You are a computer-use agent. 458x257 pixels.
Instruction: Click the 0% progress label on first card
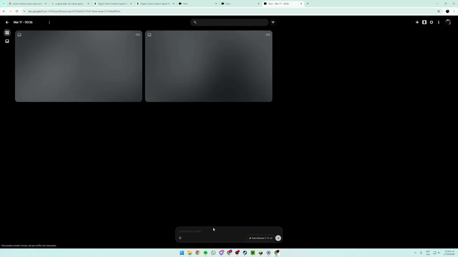coord(138,35)
